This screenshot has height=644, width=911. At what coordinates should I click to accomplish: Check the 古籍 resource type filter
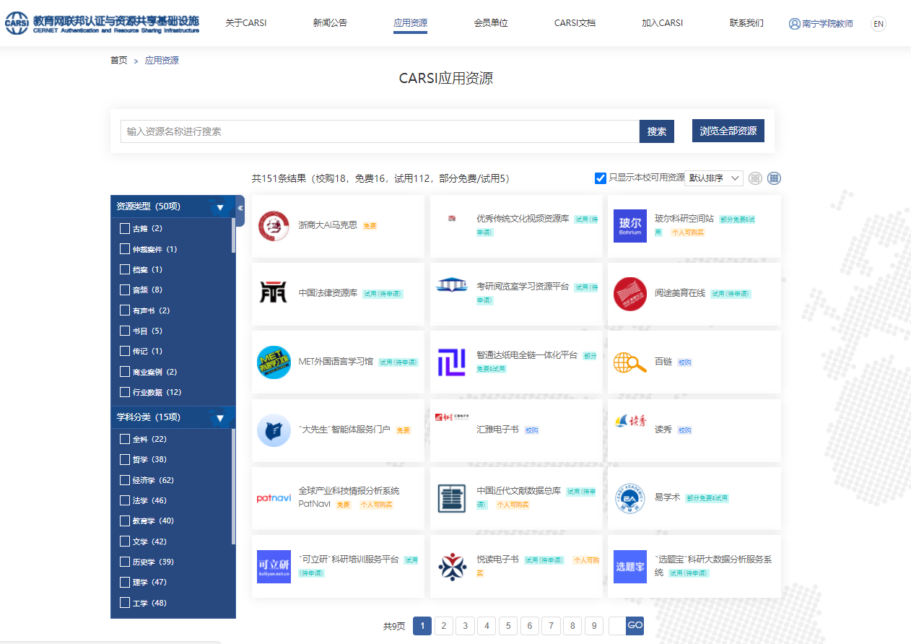click(x=125, y=229)
